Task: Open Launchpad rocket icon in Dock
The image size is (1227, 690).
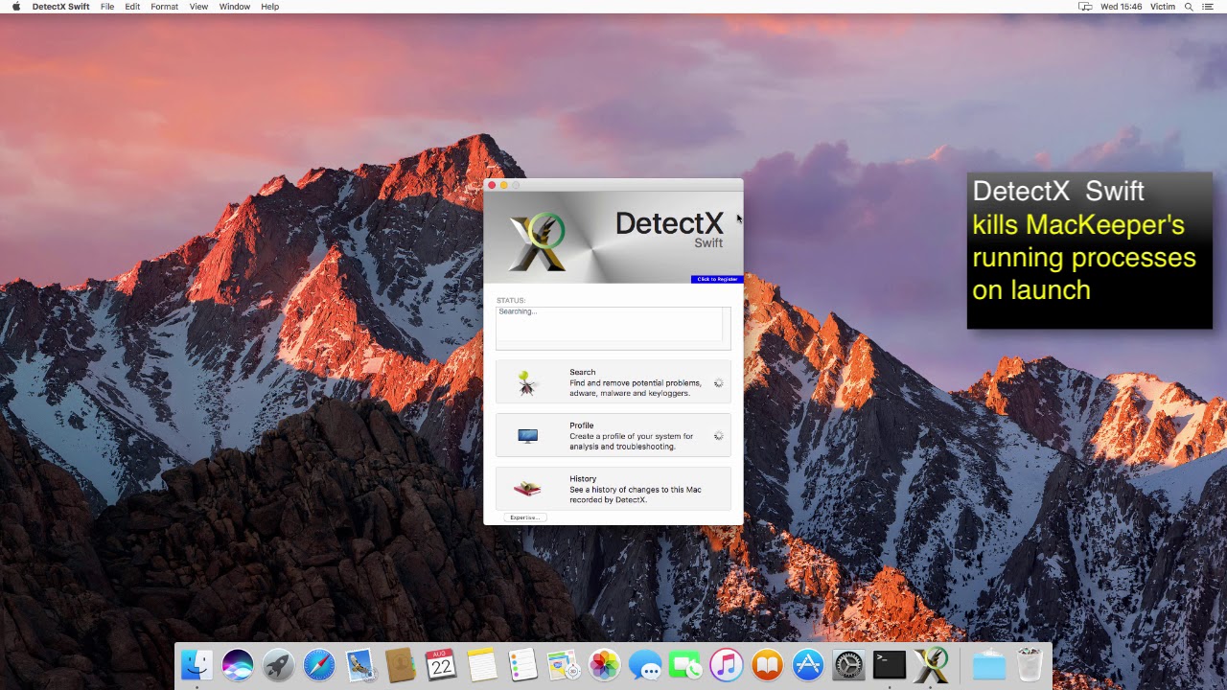Action: point(278,664)
